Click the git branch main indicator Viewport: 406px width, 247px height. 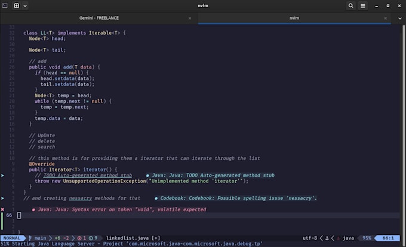38,238
